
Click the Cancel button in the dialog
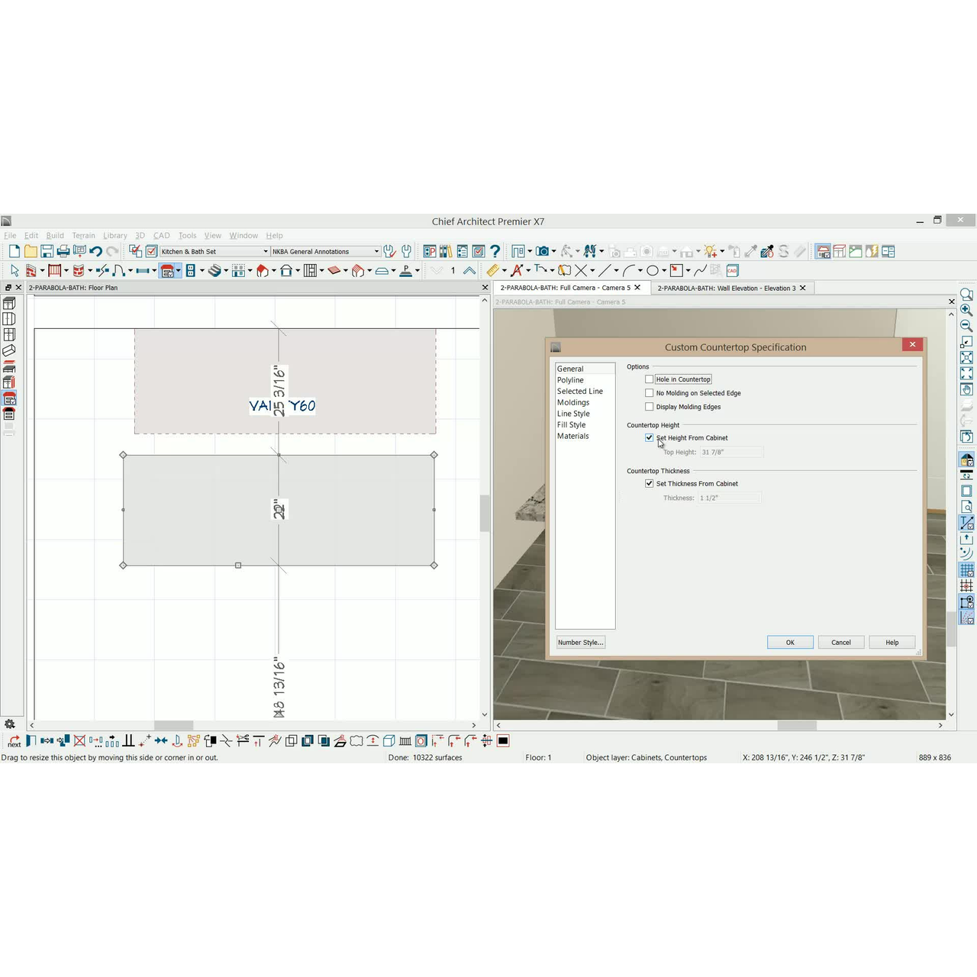(x=840, y=643)
